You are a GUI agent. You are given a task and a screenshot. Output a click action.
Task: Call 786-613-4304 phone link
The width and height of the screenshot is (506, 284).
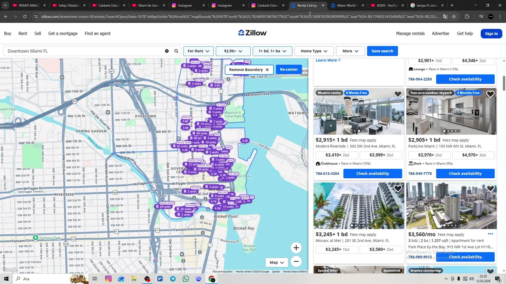[327, 174]
